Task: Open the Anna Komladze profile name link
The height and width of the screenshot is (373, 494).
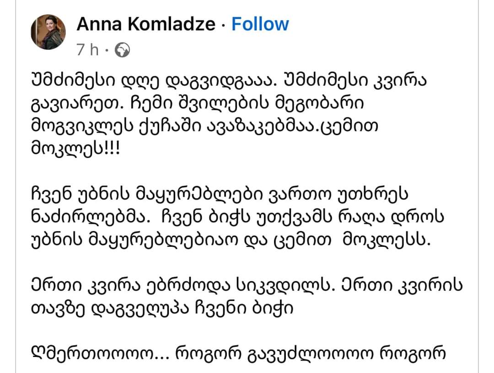Action: [x=146, y=24]
